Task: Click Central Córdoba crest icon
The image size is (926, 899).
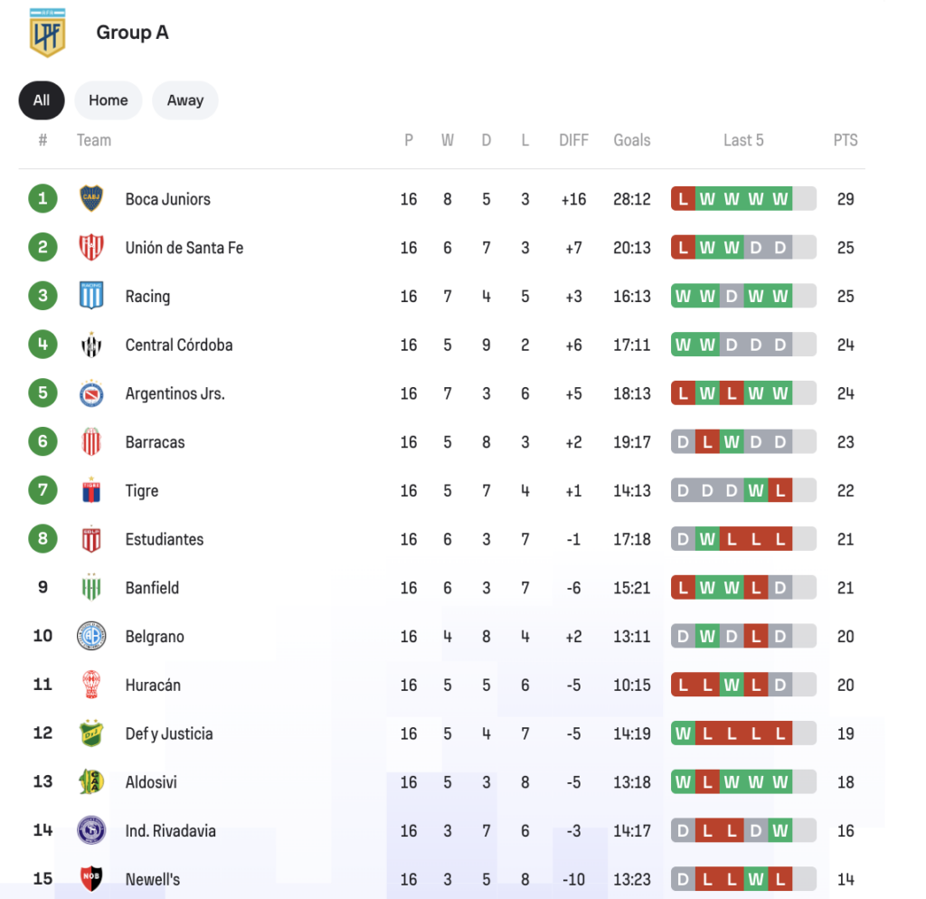Action: point(91,345)
